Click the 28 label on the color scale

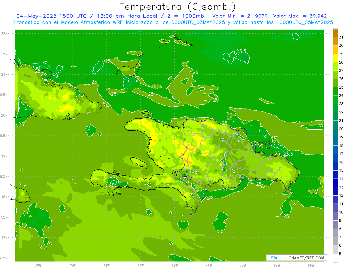click(341, 62)
